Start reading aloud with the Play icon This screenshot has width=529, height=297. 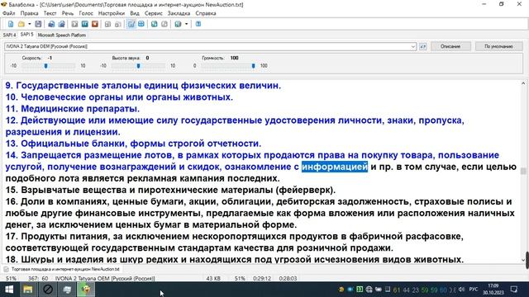coord(74,24)
